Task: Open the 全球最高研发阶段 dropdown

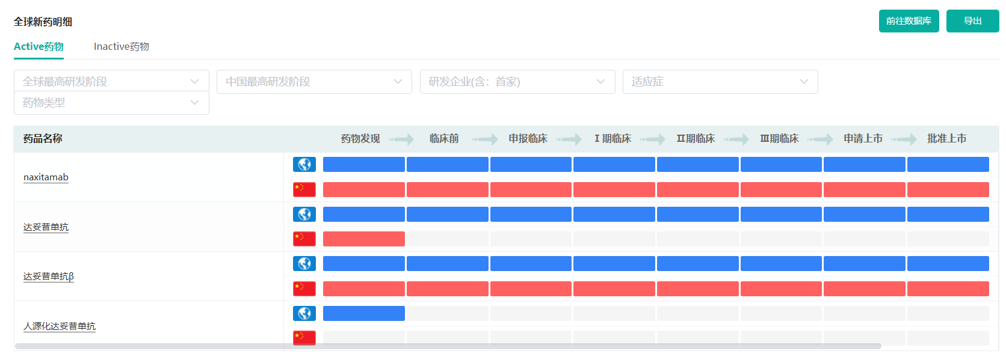Action: click(111, 81)
